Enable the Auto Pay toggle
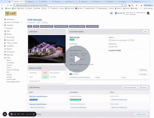The width and height of the screenshot is (154, 118). (71, 70)
